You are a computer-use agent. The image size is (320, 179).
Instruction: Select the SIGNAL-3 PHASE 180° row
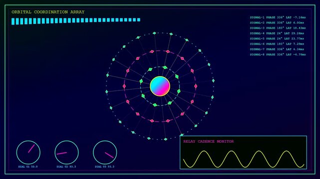coord(278,28)
